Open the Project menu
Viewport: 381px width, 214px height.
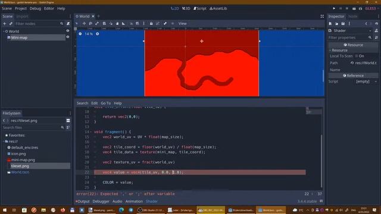[21, 8]
